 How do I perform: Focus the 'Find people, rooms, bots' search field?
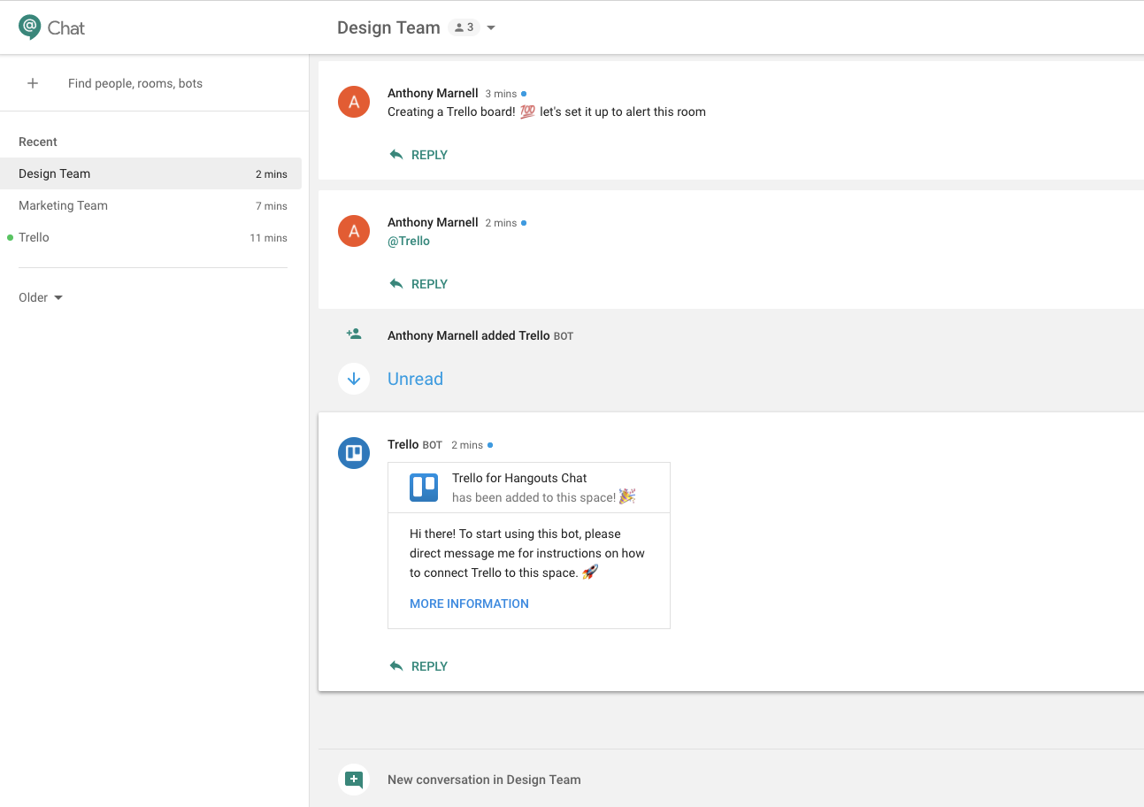pyautogui.click(x=135, y=83)
